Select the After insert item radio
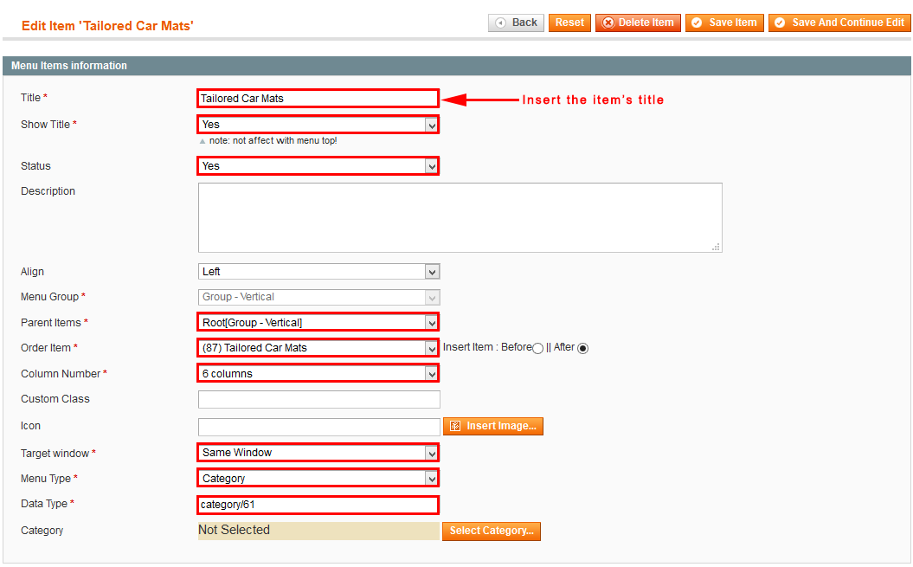Viewport: 913px width, 567px height. [583, 349]
